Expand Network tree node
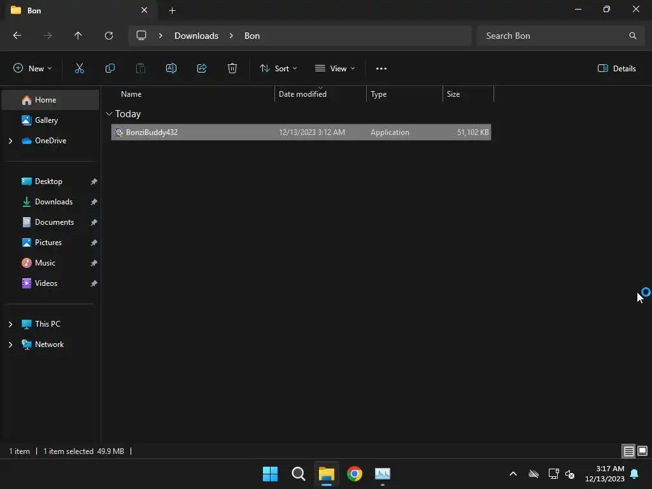 tap(10, 344)
